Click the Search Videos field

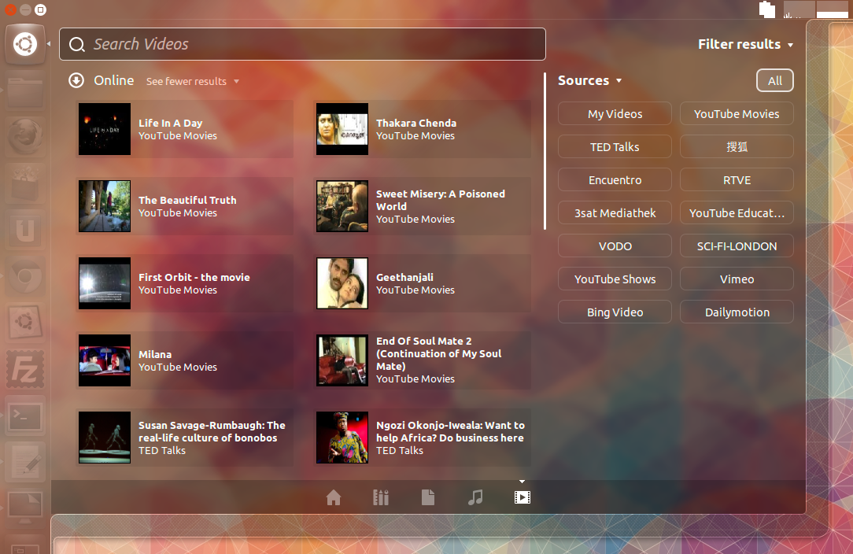tap(302, 44)
